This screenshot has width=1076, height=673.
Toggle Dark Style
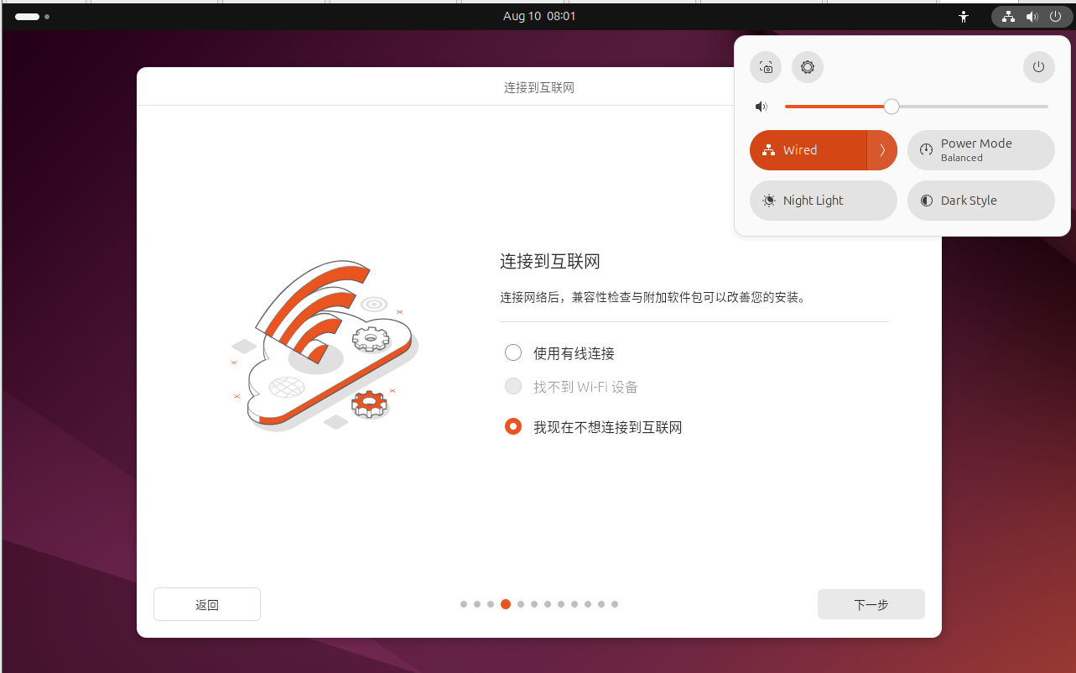click(x=980, y=201)
